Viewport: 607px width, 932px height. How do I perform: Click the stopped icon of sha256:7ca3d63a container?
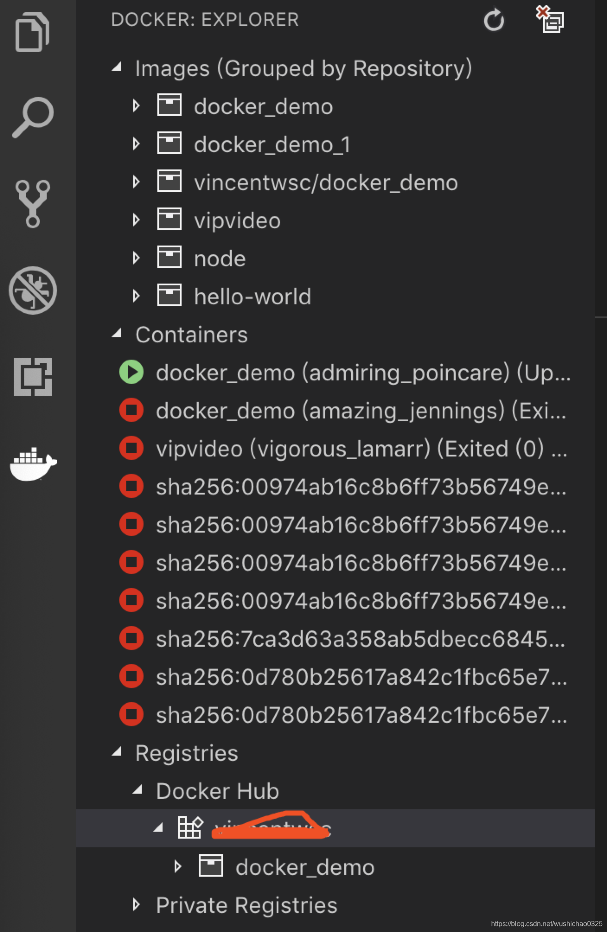(131, 638)
